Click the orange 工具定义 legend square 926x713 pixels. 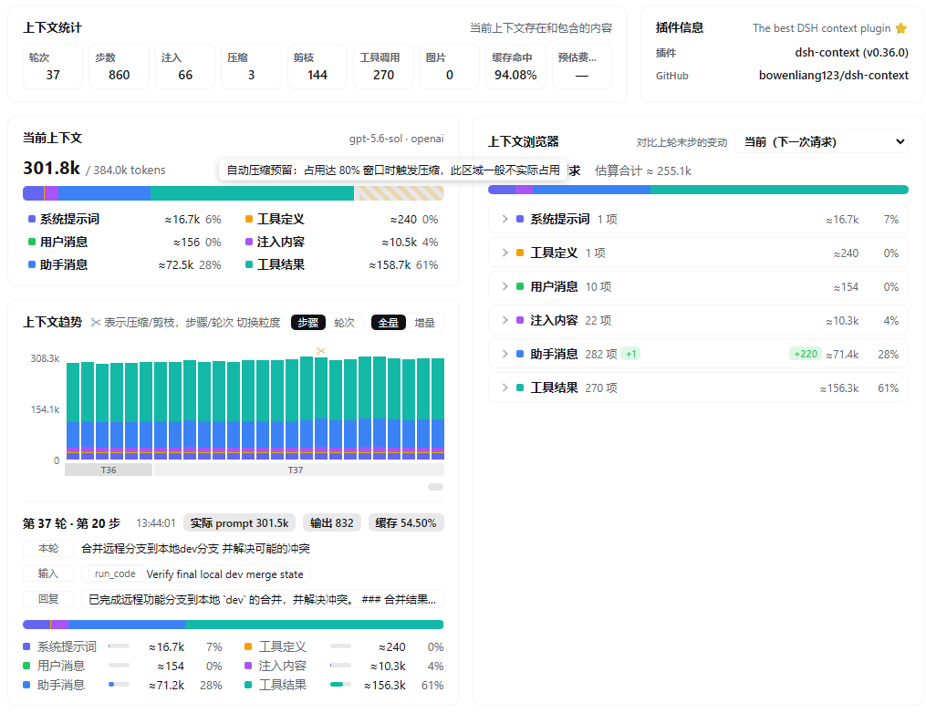(x=249, y=219)
